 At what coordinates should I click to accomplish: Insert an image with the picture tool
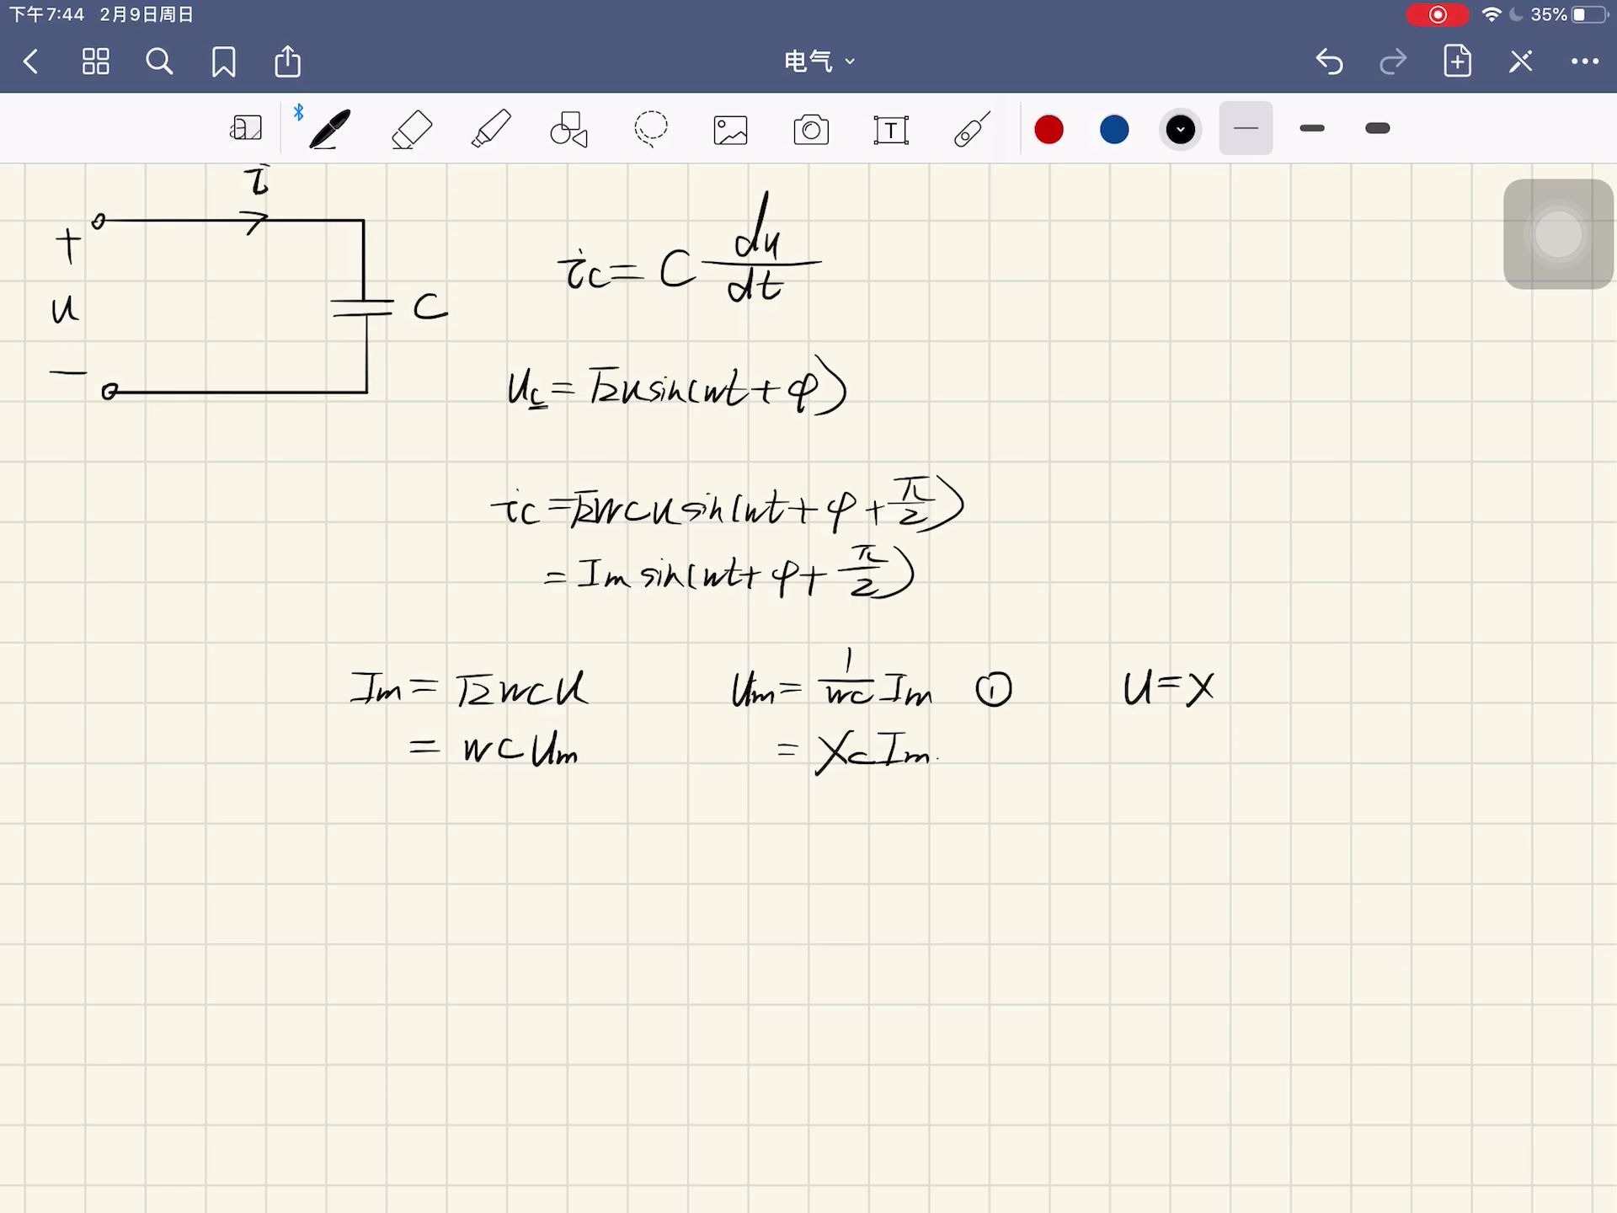730,131
